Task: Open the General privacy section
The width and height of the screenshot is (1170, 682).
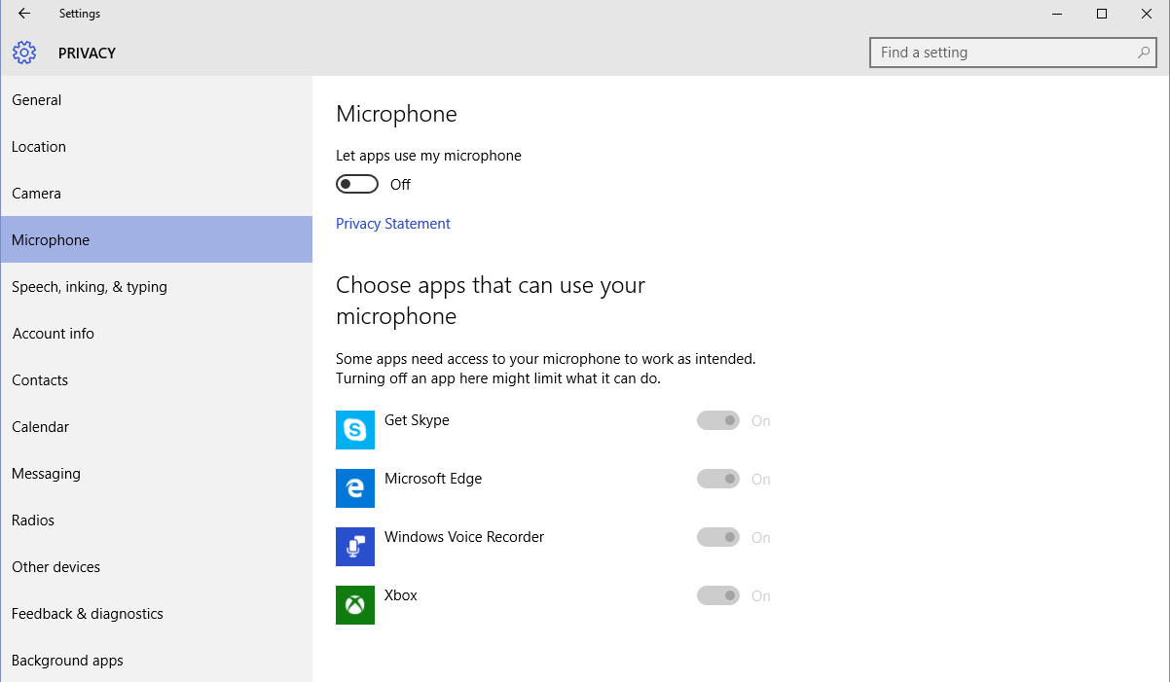Action: 156,100
